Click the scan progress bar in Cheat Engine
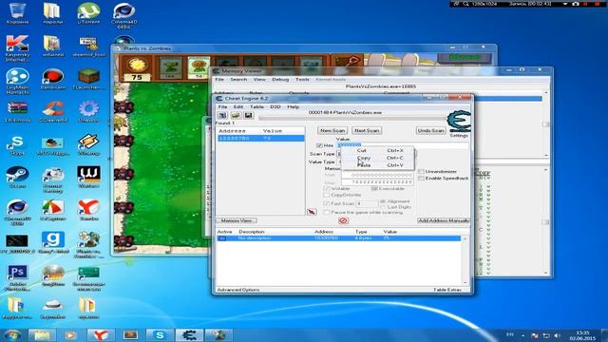Viewport: 608px width, 342px height. click(x=352, y=118)
